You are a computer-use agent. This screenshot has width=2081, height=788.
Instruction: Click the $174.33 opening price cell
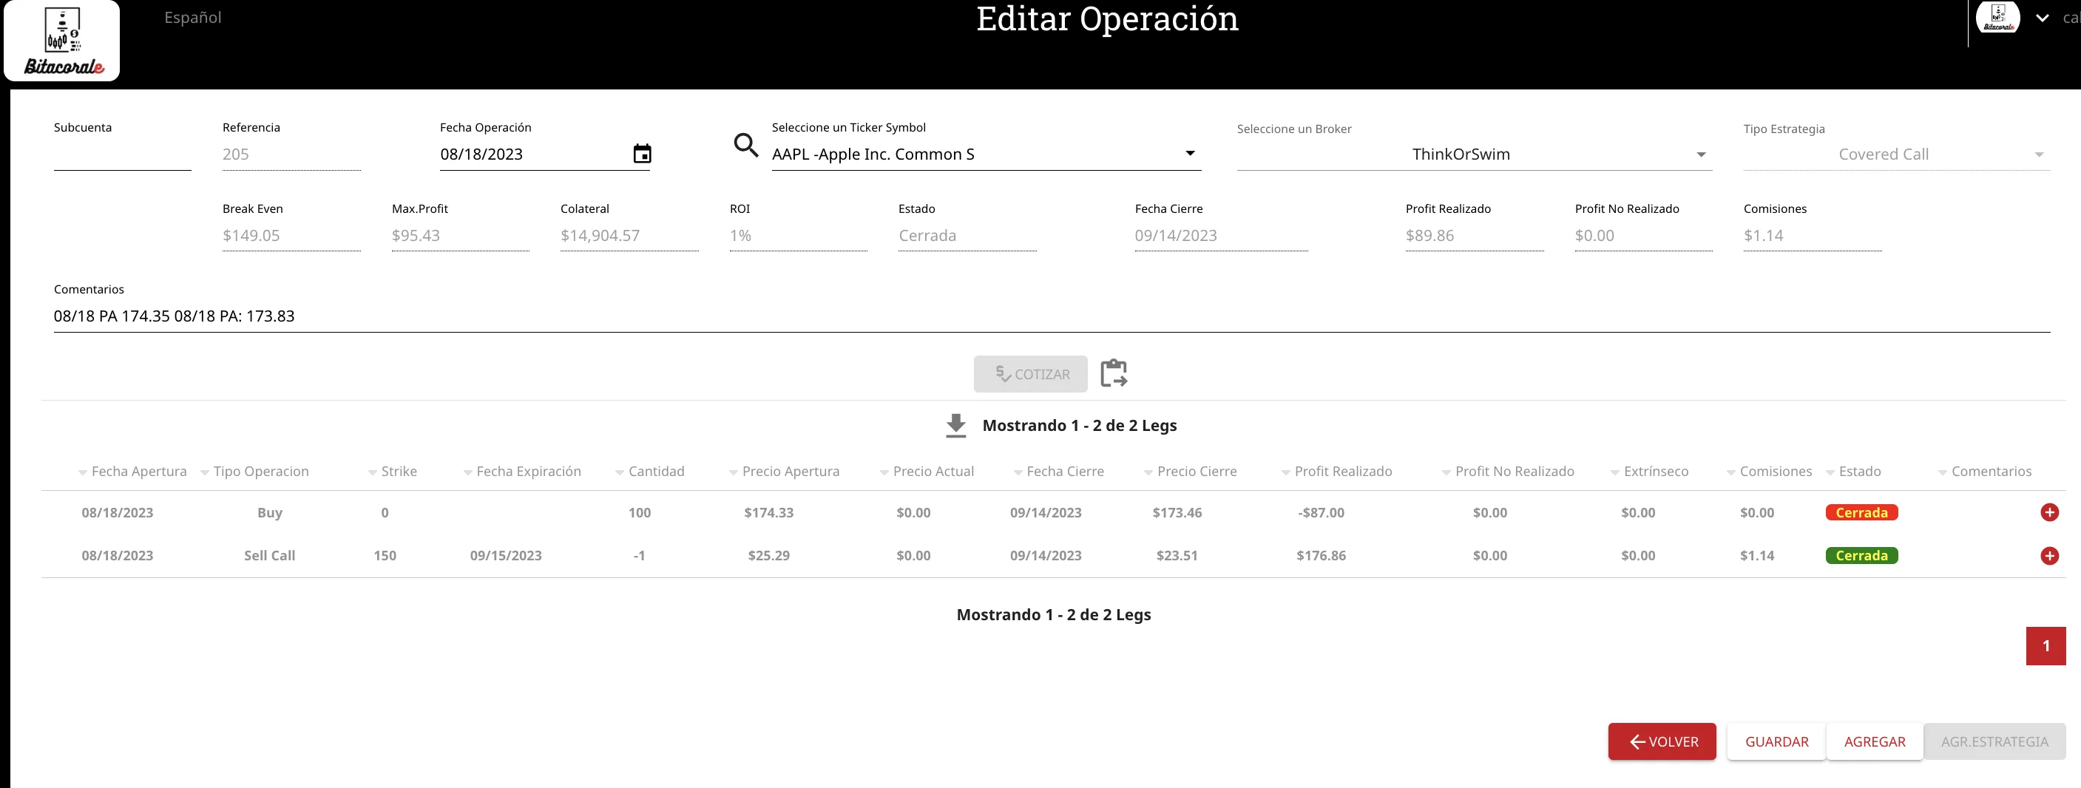click(768, 513)
